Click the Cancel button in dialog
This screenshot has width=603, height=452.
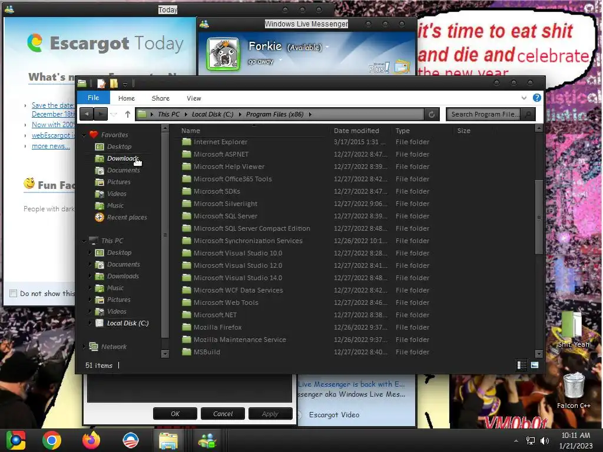coord(223,414)
